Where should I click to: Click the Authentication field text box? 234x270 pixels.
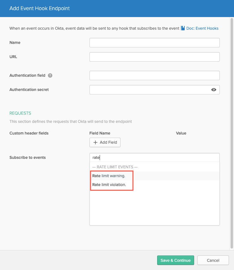[155, 75]
